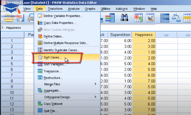Select row header 12

click(12, 104)
